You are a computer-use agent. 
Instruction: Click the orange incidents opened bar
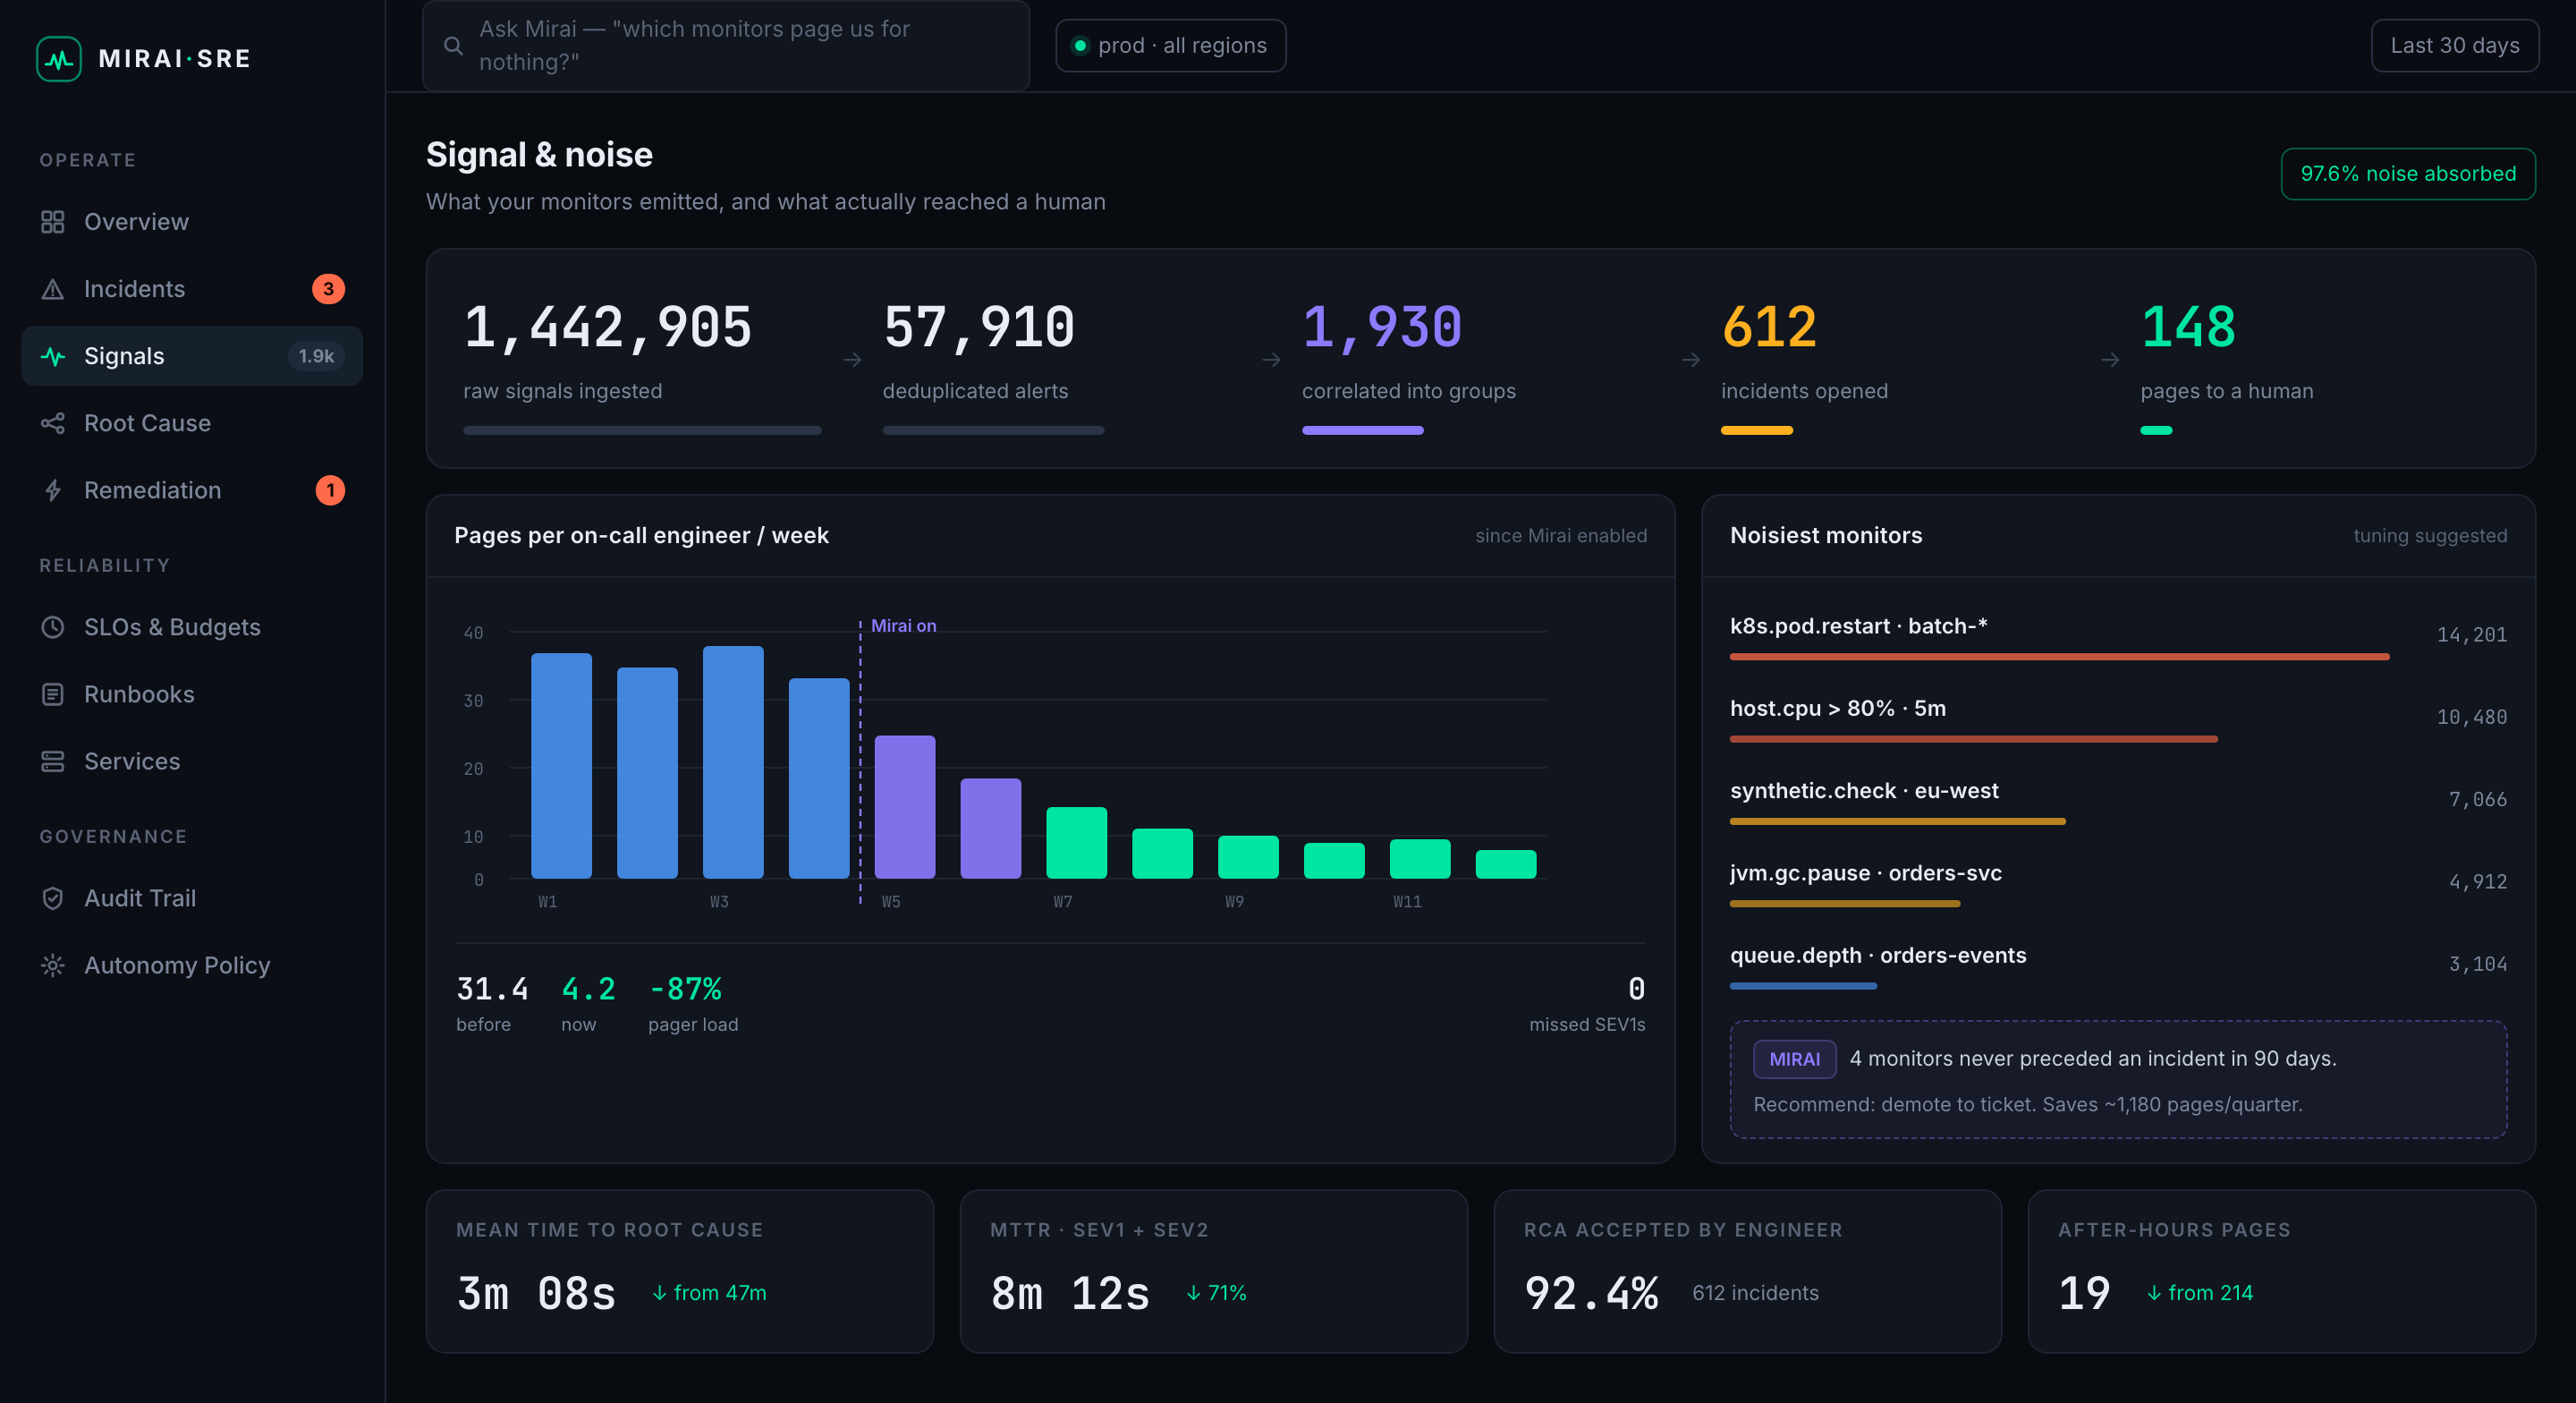(x=1757, y=430)
